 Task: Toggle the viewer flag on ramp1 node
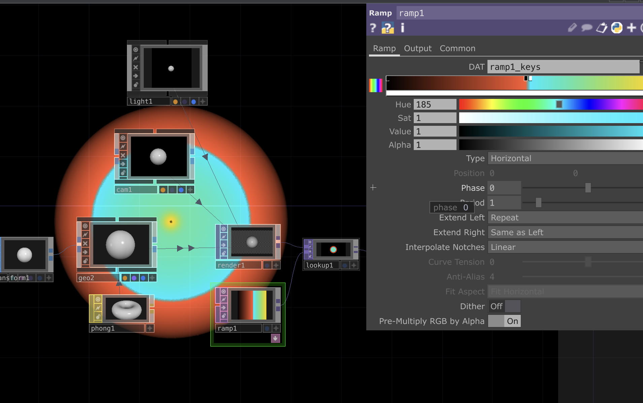click(x=224, y=292)
